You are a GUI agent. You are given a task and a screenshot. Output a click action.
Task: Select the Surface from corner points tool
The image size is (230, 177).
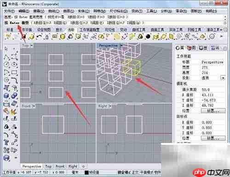click(x=6, y=88)
